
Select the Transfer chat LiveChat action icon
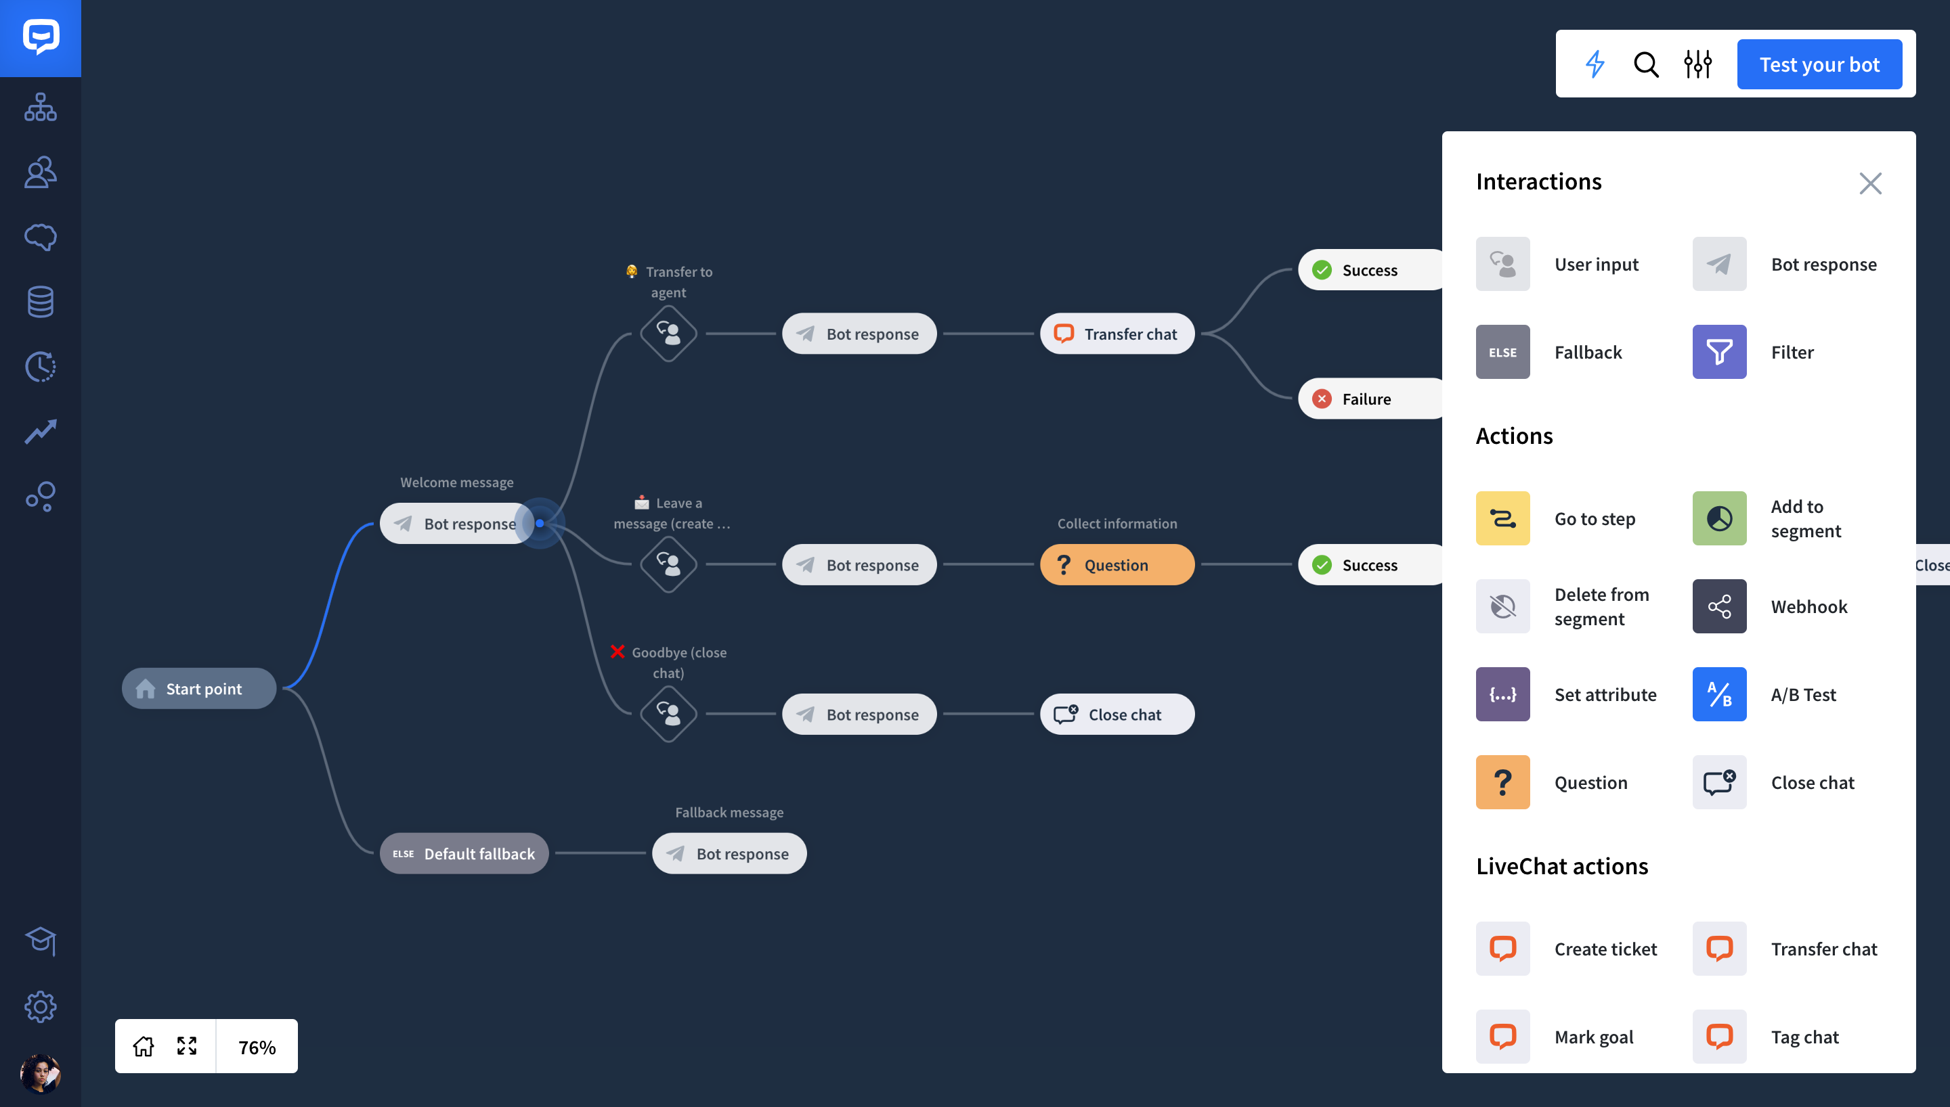coord(1720,948)
